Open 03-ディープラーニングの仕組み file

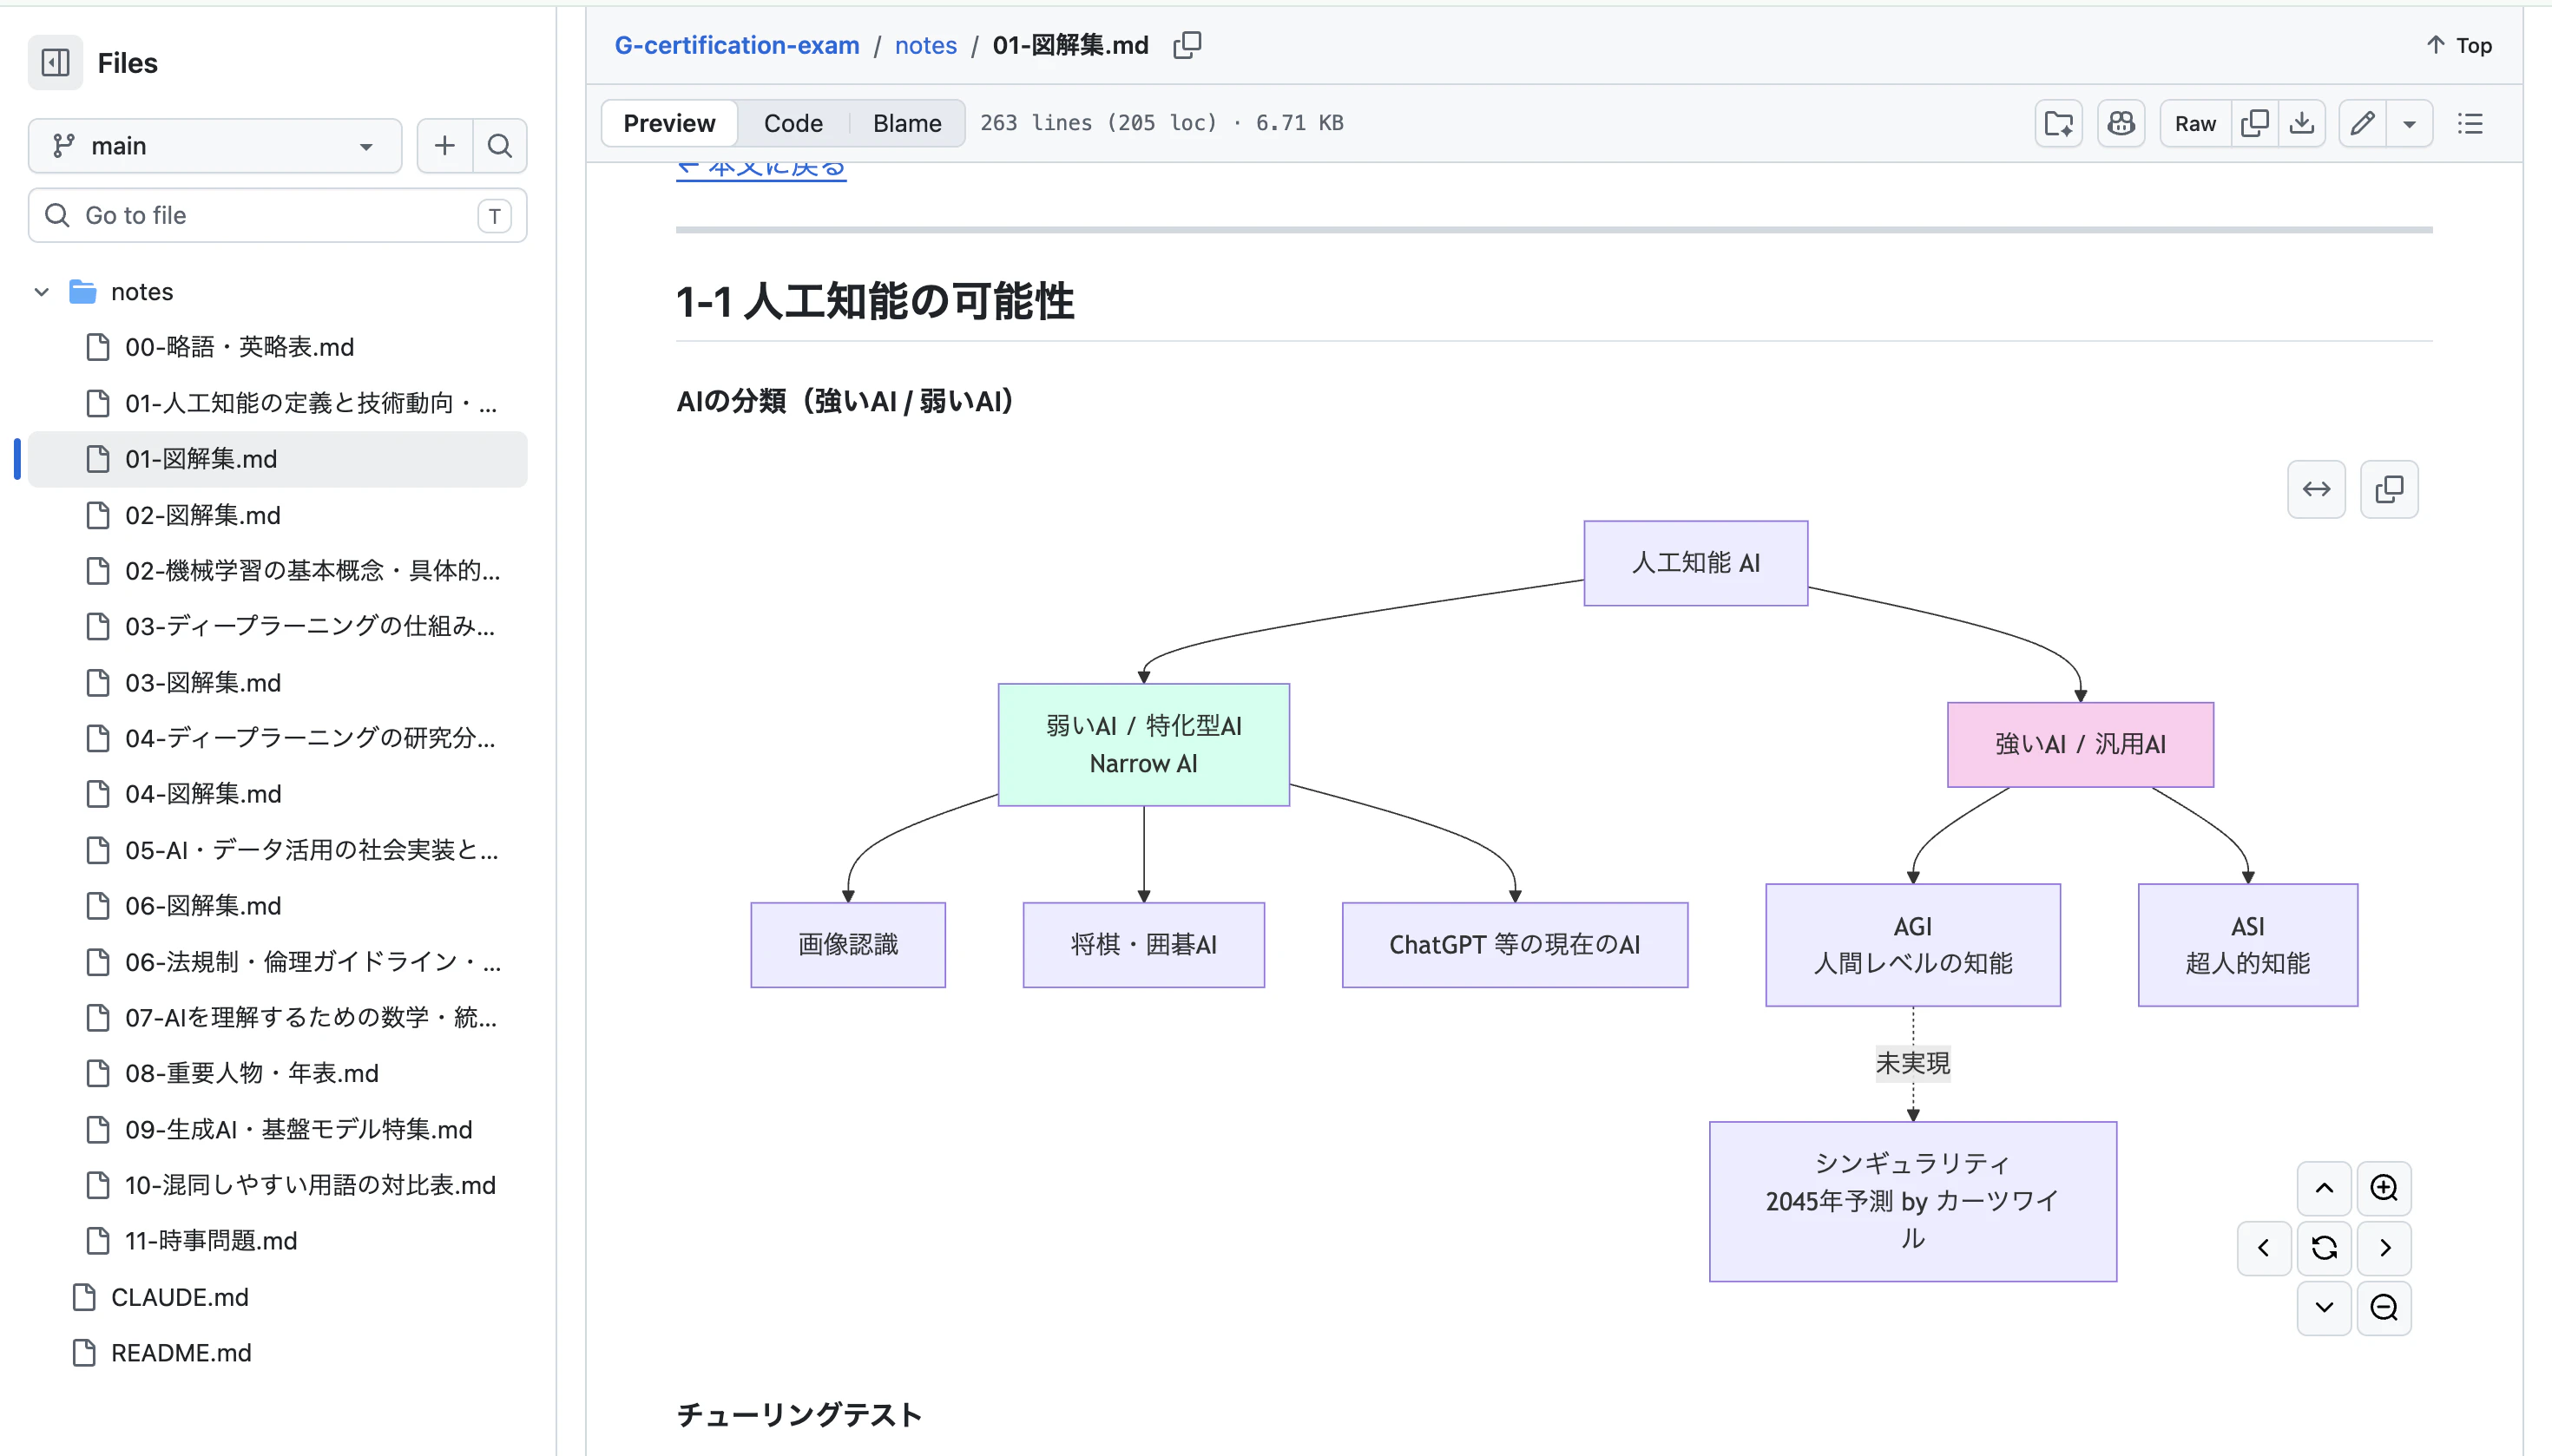pos(277,626)
